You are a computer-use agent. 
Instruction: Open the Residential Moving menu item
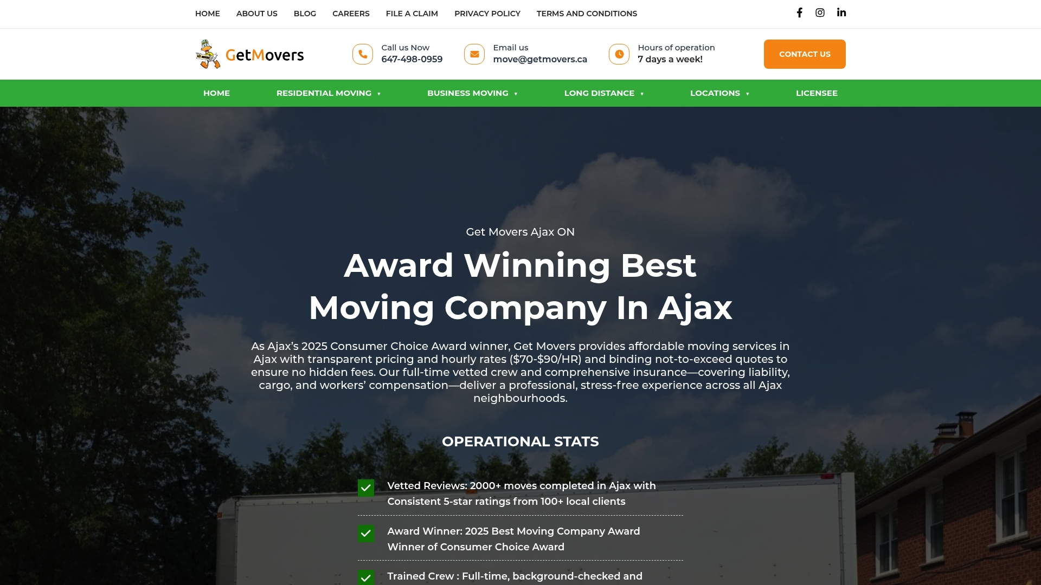[x=324, y=93]
